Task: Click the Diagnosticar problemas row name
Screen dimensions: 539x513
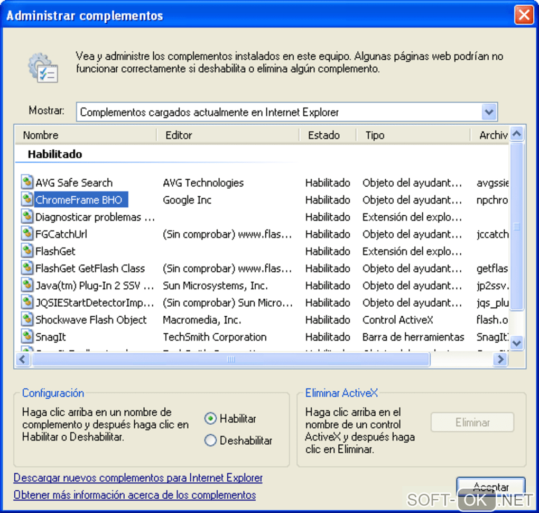Action: [x=95, y=217]
